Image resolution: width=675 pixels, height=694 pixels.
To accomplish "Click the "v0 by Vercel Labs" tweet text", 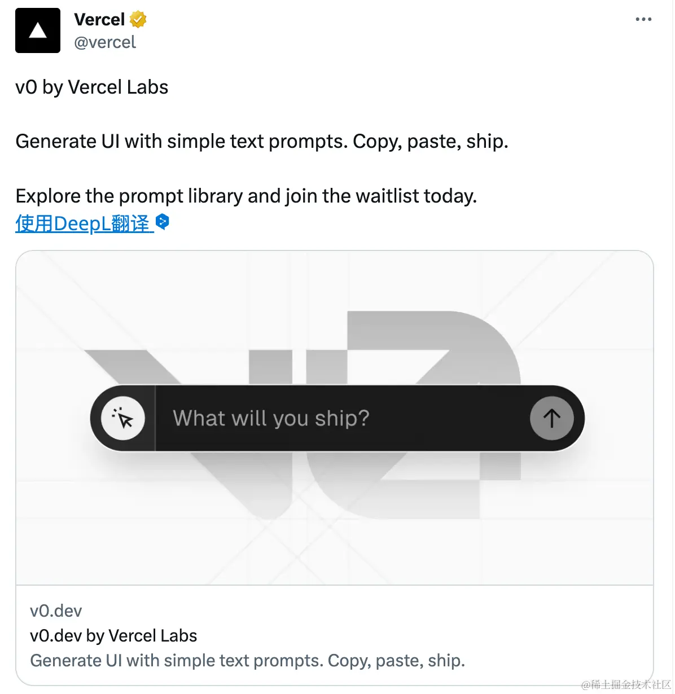I will click(x=92, y=87).
